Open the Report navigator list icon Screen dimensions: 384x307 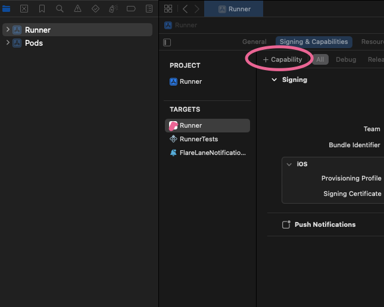[149, 9]
